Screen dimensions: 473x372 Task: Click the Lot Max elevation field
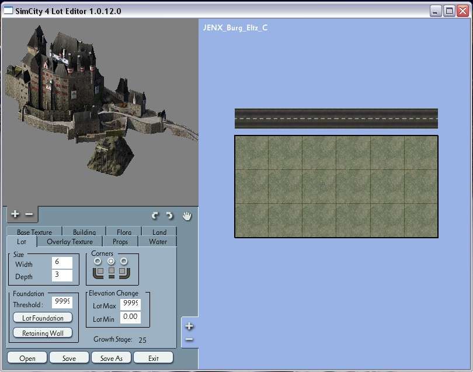coord(130,304)
